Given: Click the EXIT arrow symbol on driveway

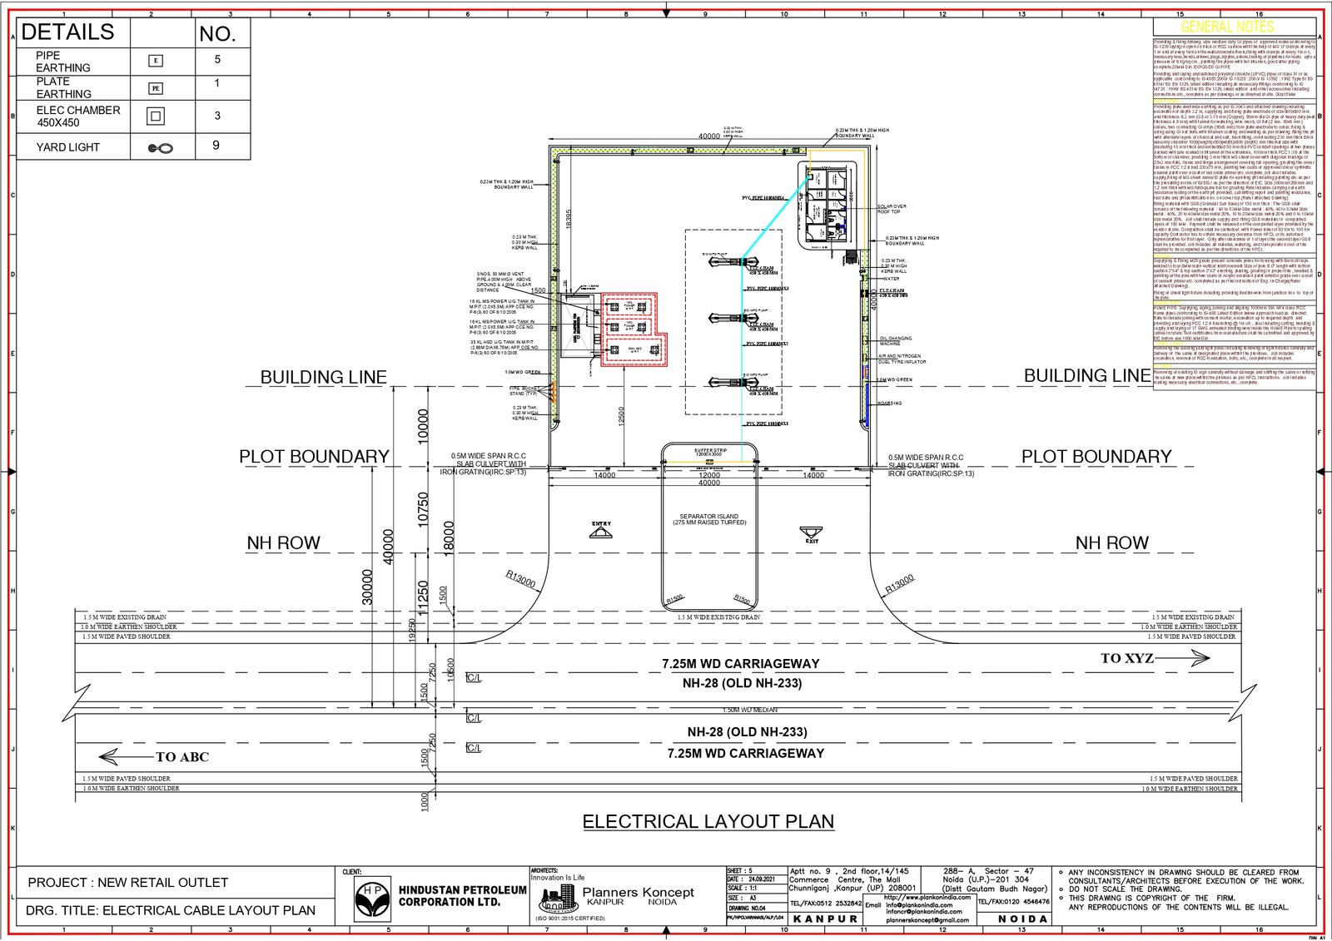Looking at the screenshot, I should [x=811, y=533].
